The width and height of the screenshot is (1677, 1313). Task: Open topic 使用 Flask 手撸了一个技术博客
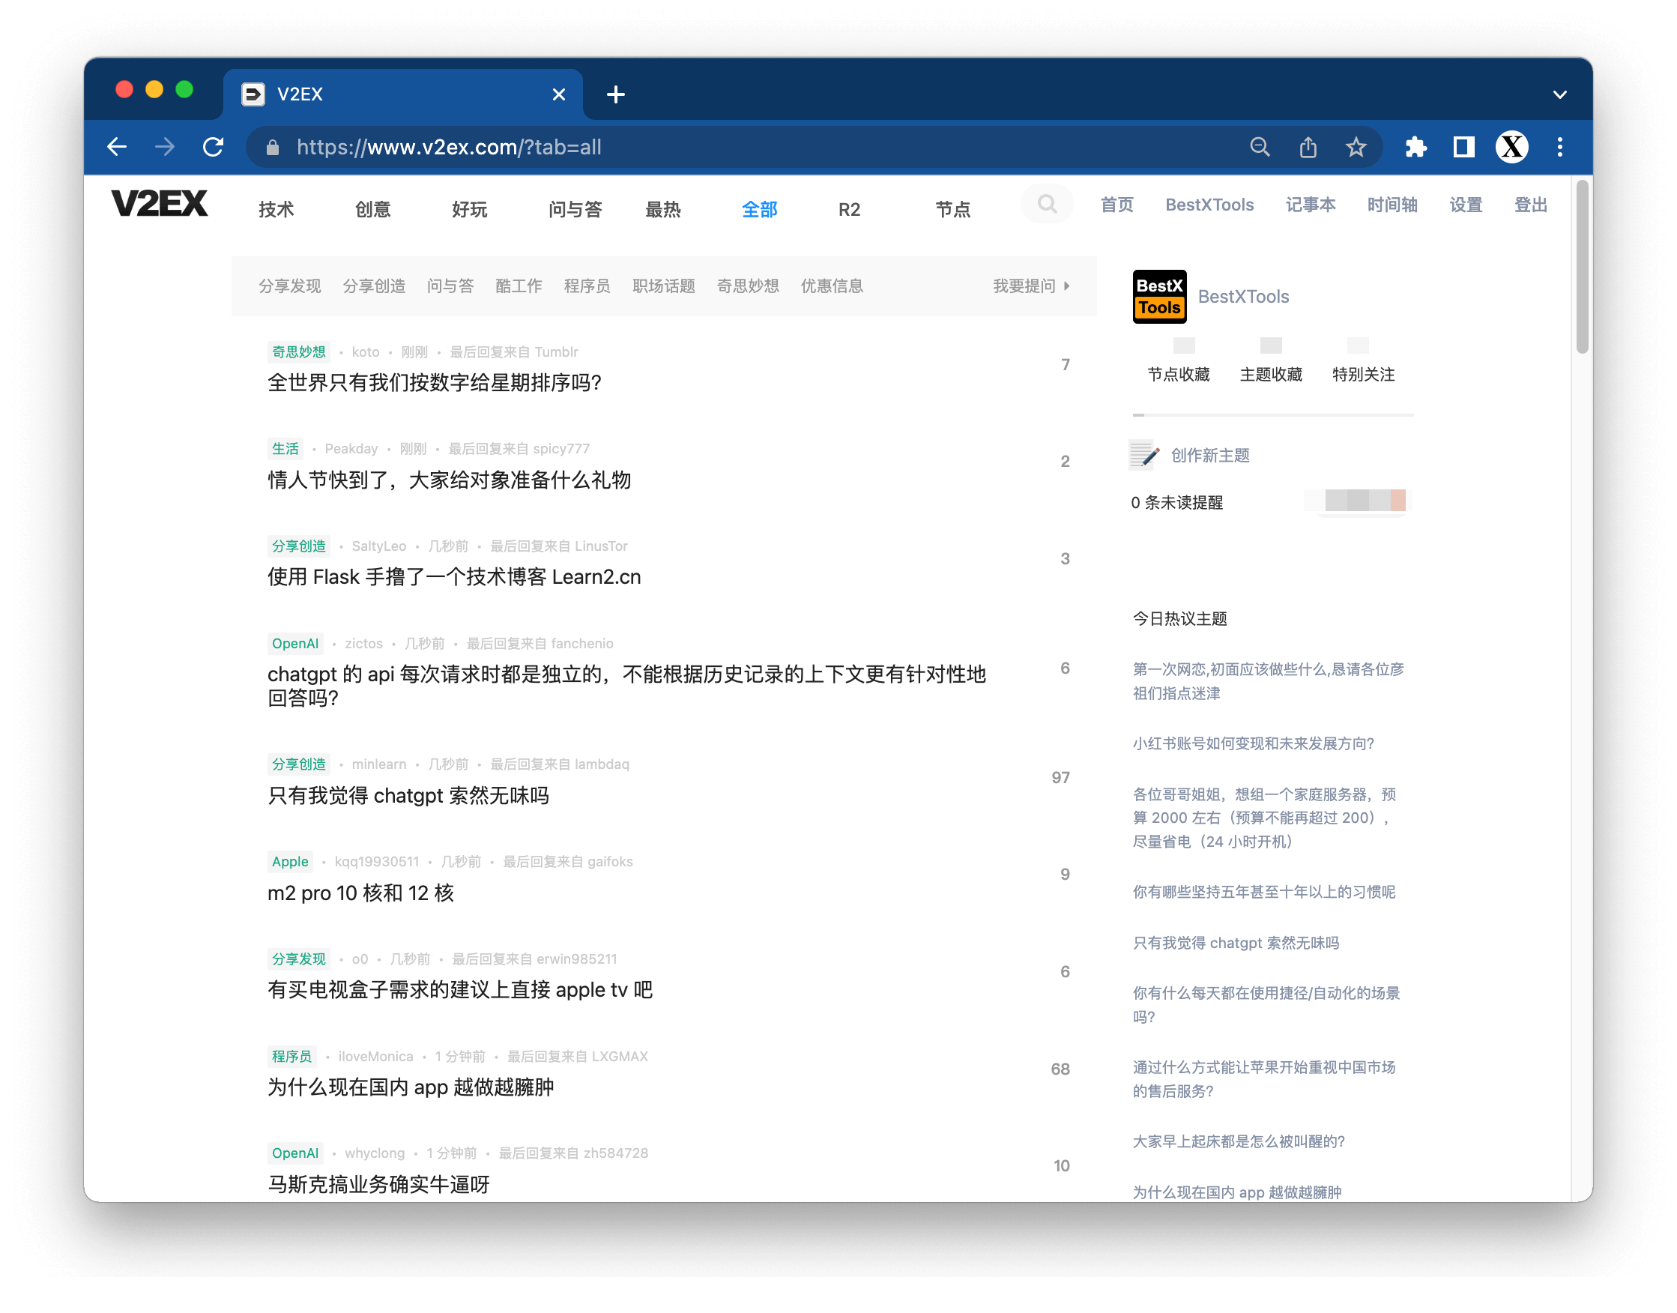click(453, 576)
